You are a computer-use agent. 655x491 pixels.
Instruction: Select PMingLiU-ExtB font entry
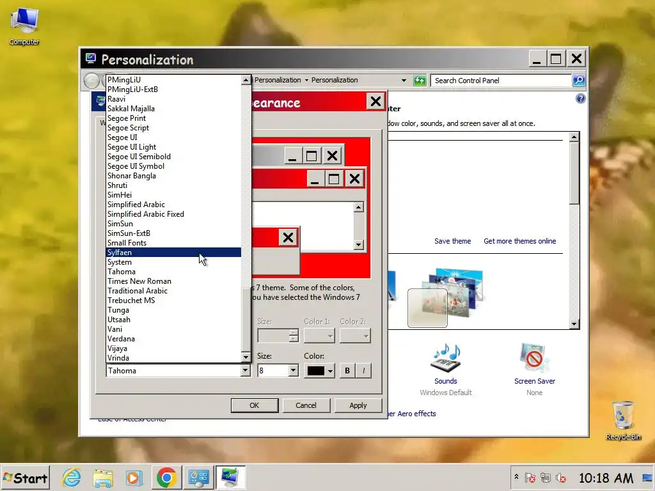(x=174, y=89)
